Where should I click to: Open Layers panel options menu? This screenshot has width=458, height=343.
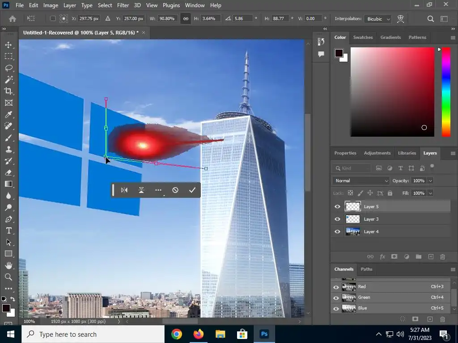click(453, 154)
